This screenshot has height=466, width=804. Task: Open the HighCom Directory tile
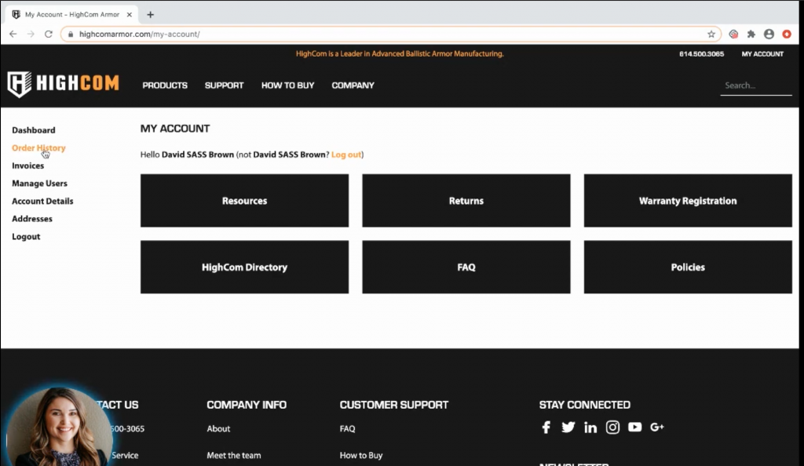pos(244,268)
